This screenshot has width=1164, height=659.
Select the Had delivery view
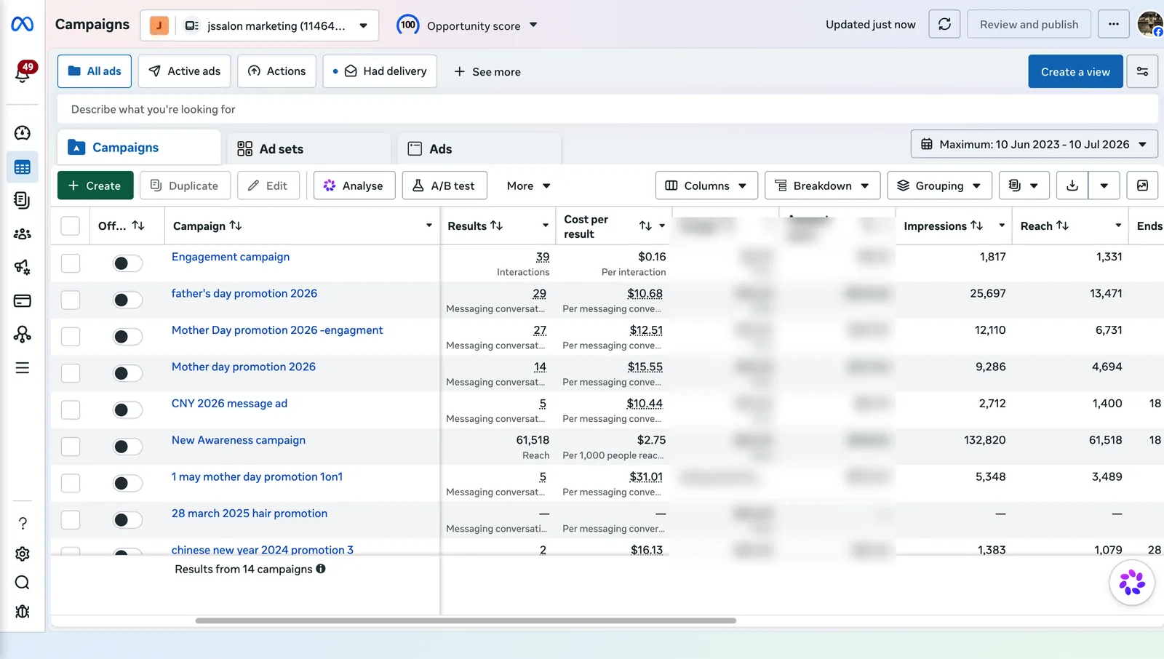(x=380, y=71)
